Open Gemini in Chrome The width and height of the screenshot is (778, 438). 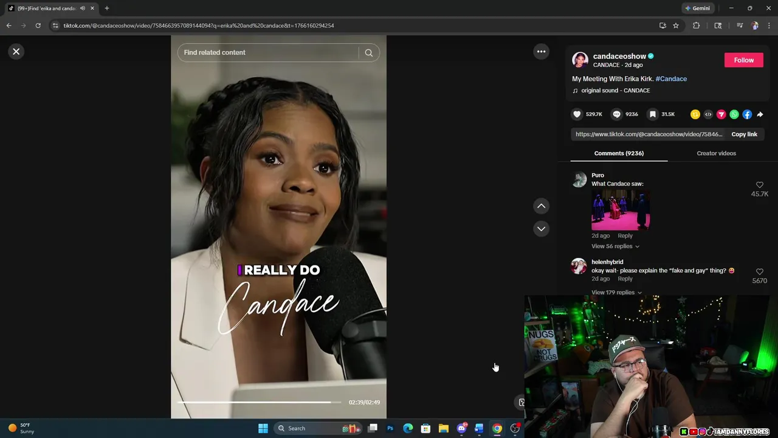(697, 9)
